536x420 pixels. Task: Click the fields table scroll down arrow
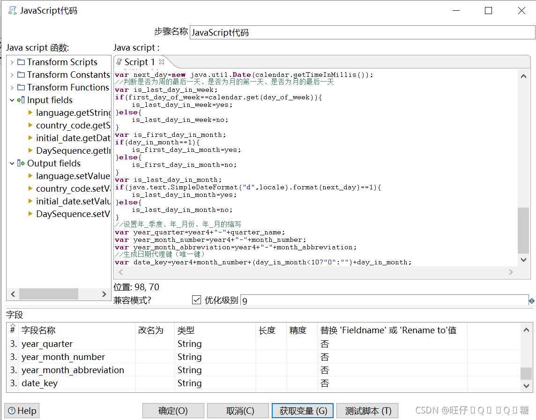(526, 386)
